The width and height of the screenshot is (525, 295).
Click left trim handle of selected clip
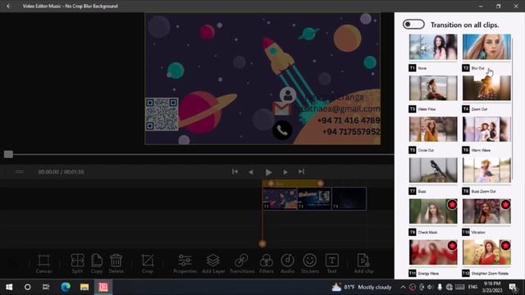[x=271, y=184]
